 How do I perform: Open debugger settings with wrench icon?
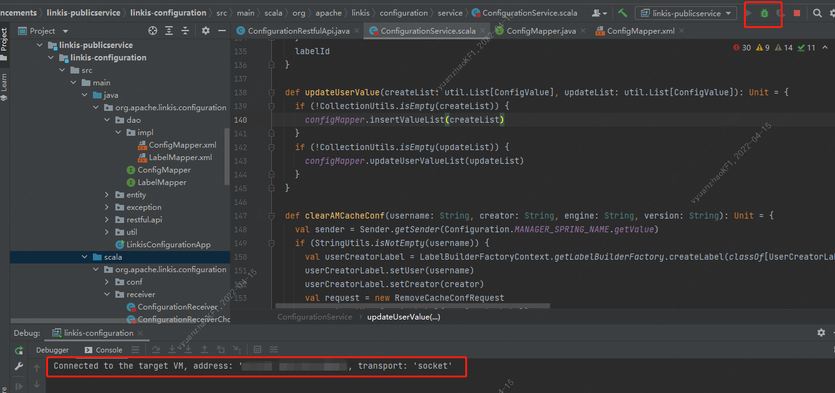click(18, 366)
